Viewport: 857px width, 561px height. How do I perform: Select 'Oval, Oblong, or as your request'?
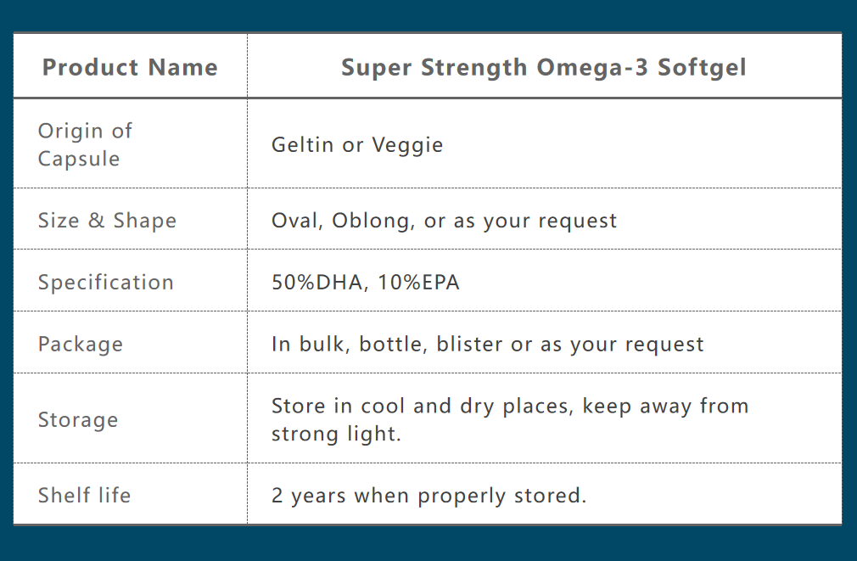pyautogui.click(x=445, y=222)
